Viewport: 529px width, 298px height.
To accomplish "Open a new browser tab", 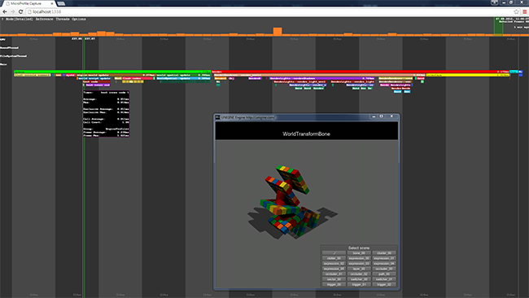I will (61, 3).
